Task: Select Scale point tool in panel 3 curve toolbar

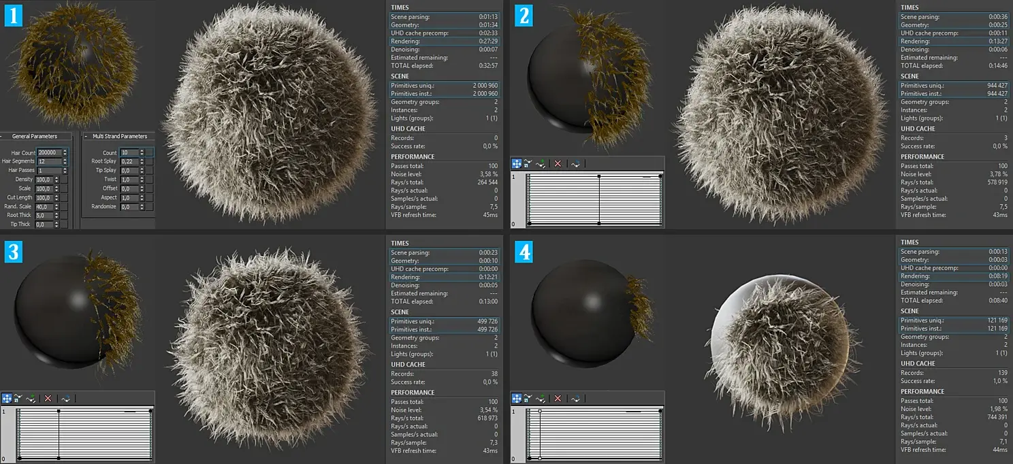Action: point(18,399)
